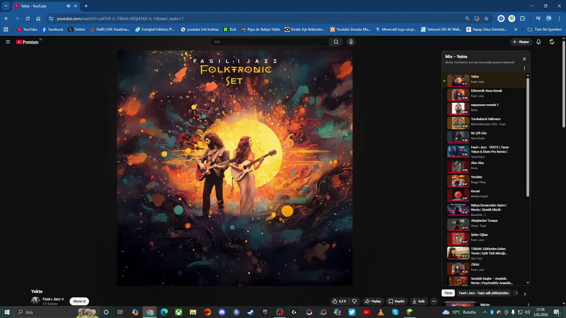Open the weather widget 10°C Bulutlu
Image resolution: width=566 pixels, height=318 pixels.
coord(459,312)
